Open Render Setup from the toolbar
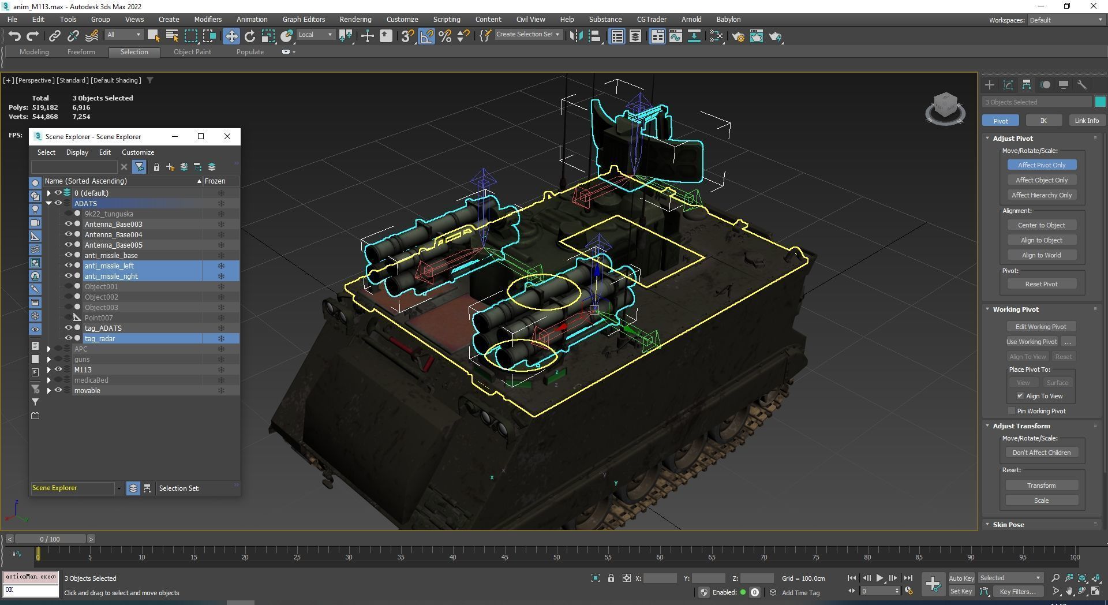1108x605 pixels. [738, 36]
